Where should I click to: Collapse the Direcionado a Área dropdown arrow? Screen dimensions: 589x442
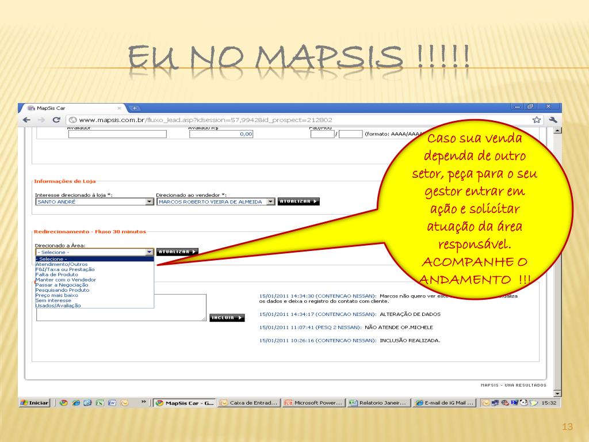point(150,252)
